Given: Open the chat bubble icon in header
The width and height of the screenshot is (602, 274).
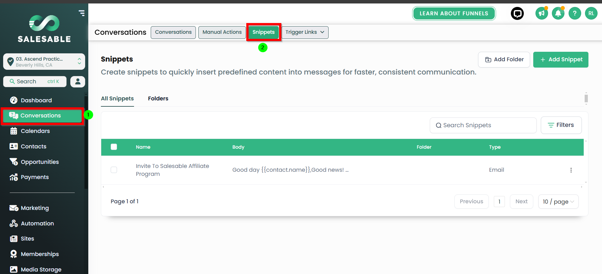Looking at the screenshot, I should point(517,13).
